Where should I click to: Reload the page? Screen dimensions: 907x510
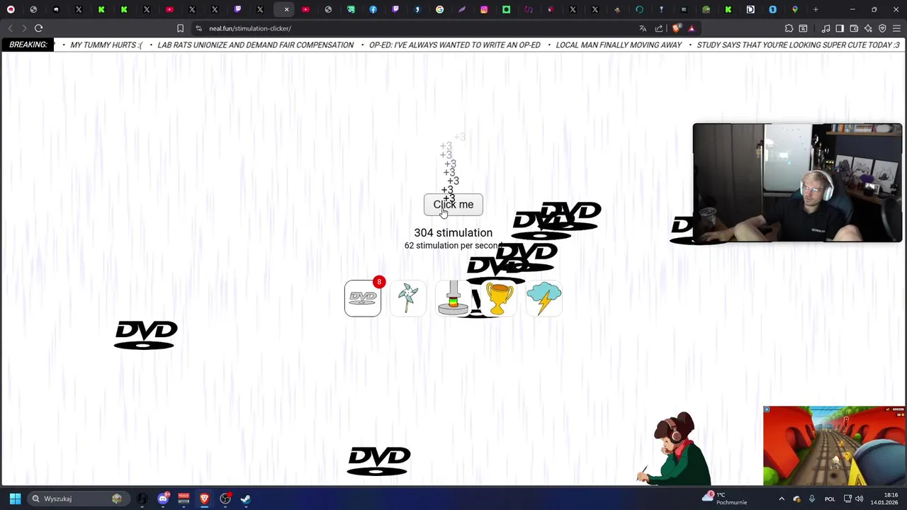[38, 28]
